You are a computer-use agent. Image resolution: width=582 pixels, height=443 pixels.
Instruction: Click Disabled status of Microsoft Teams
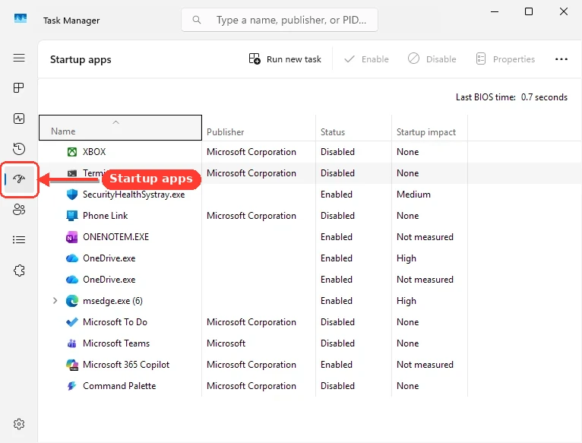point(337,343)
